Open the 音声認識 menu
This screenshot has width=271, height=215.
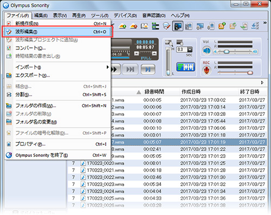coord(154,16)
